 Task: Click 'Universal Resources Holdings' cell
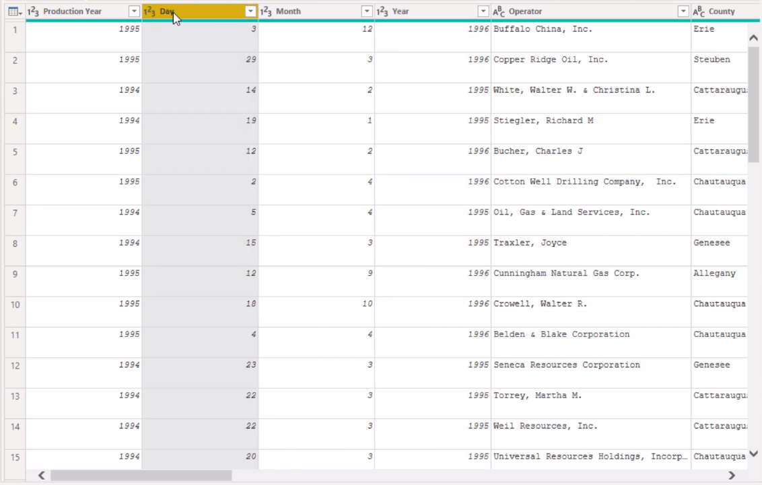click(591, 459)
